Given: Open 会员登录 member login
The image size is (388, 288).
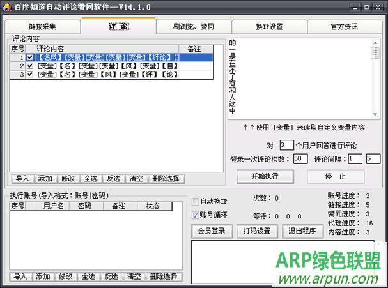Looking at the screenshot, I should [x=211, y=231].
